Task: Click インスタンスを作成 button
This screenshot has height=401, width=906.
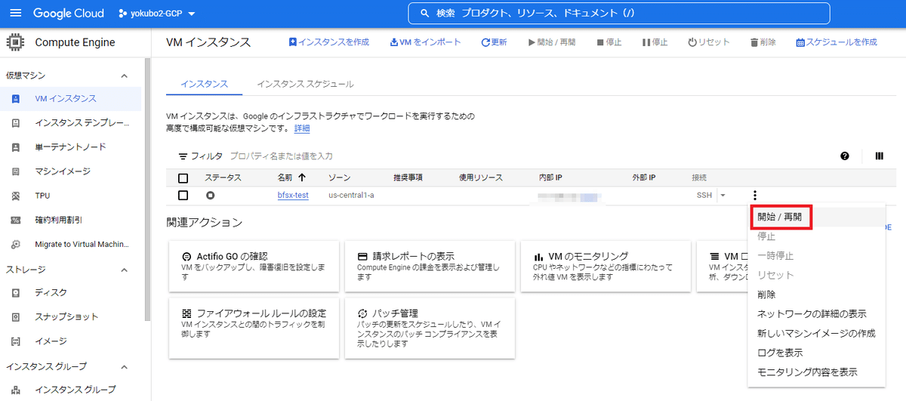Action: [x=328, y=42]
